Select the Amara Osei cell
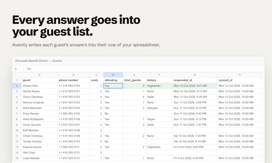The height and width of the screenshot is (163, 272). pyautogui.click(x=39, y=86)
